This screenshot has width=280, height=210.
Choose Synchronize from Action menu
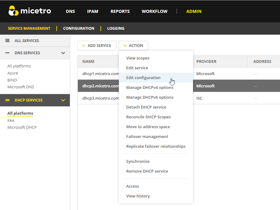156,161
